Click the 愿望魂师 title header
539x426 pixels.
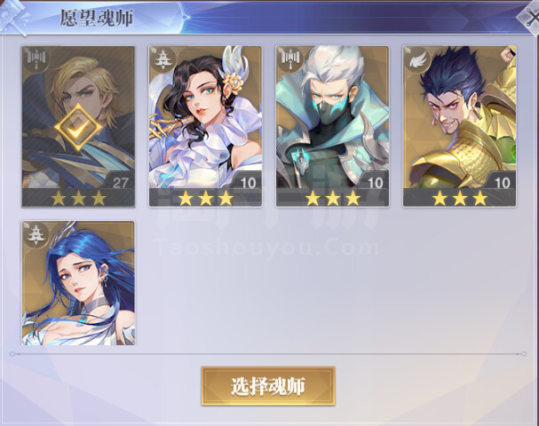97,18
